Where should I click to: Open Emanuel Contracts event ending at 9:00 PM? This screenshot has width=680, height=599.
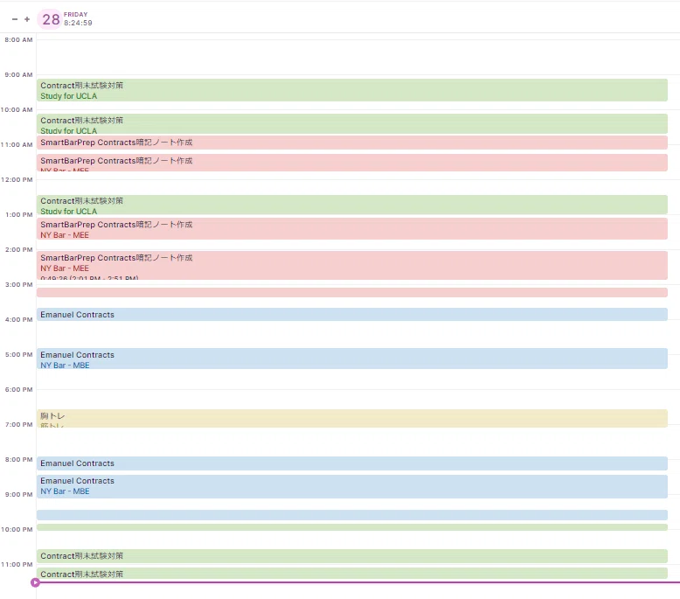point(351,487)
